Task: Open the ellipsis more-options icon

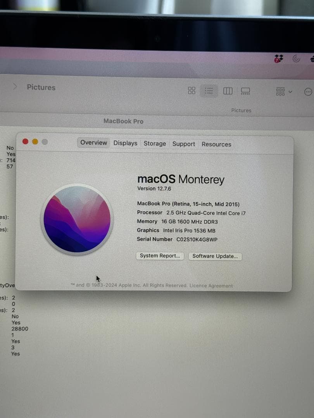Action: click(308, 92)
